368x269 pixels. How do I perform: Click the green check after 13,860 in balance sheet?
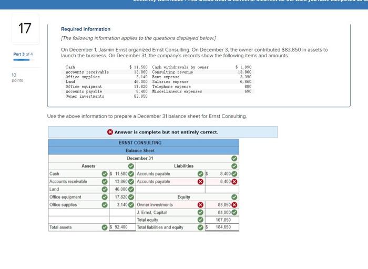point(131,181)
